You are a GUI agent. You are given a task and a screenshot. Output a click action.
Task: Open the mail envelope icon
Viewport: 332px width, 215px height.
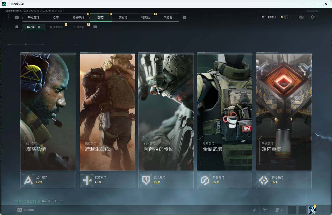pyautogui.click(x=301, y=17)
